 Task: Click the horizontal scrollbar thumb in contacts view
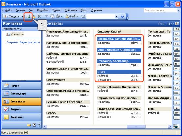click(x=136, y=126)
